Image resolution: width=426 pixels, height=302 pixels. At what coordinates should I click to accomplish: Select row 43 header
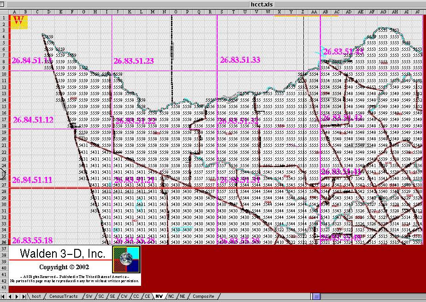pos(4,287)
